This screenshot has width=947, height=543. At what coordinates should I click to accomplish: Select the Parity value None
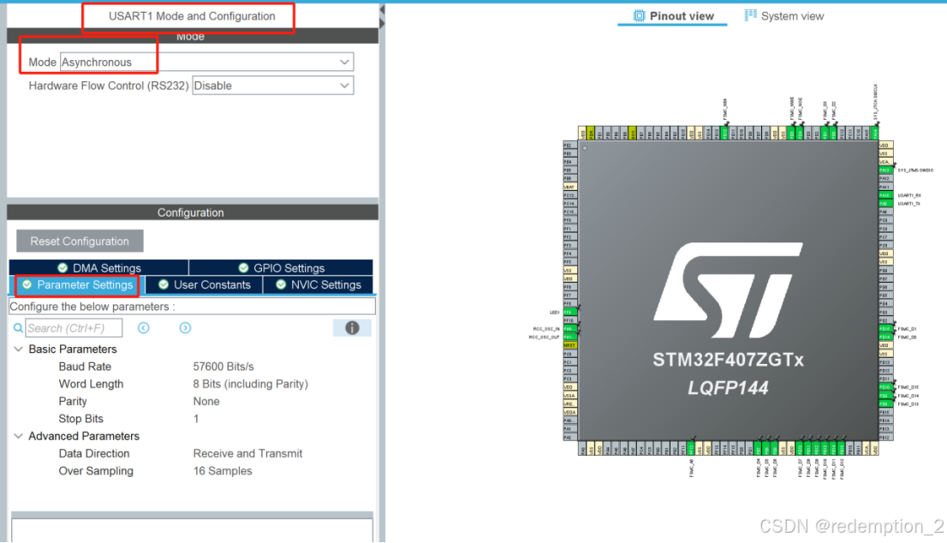[206, 402]
